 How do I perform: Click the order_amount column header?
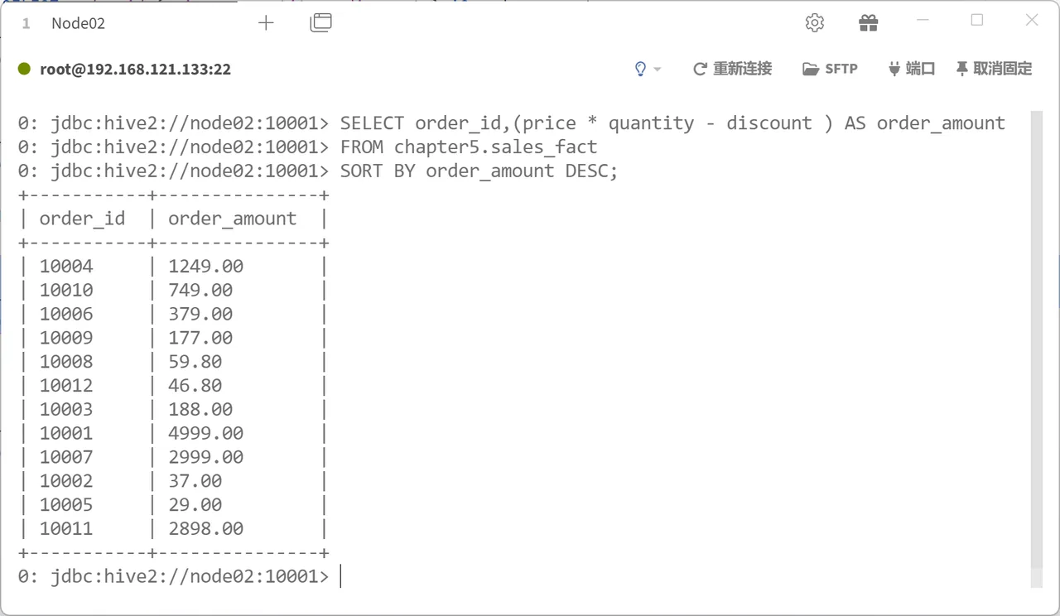point(232,219)
